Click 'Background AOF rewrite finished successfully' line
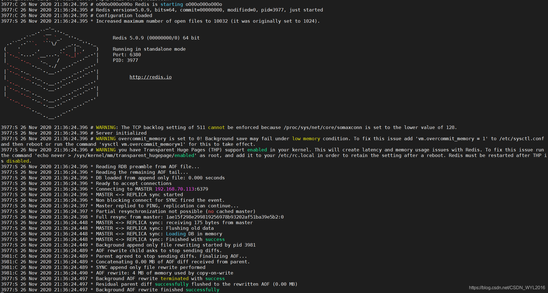548x293 pixels. [110, 290]
